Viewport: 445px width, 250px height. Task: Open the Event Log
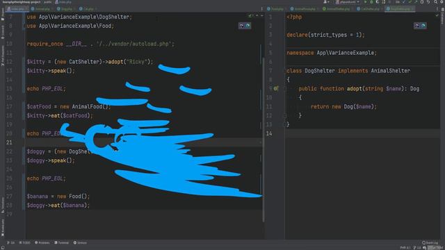click(430, 243)
